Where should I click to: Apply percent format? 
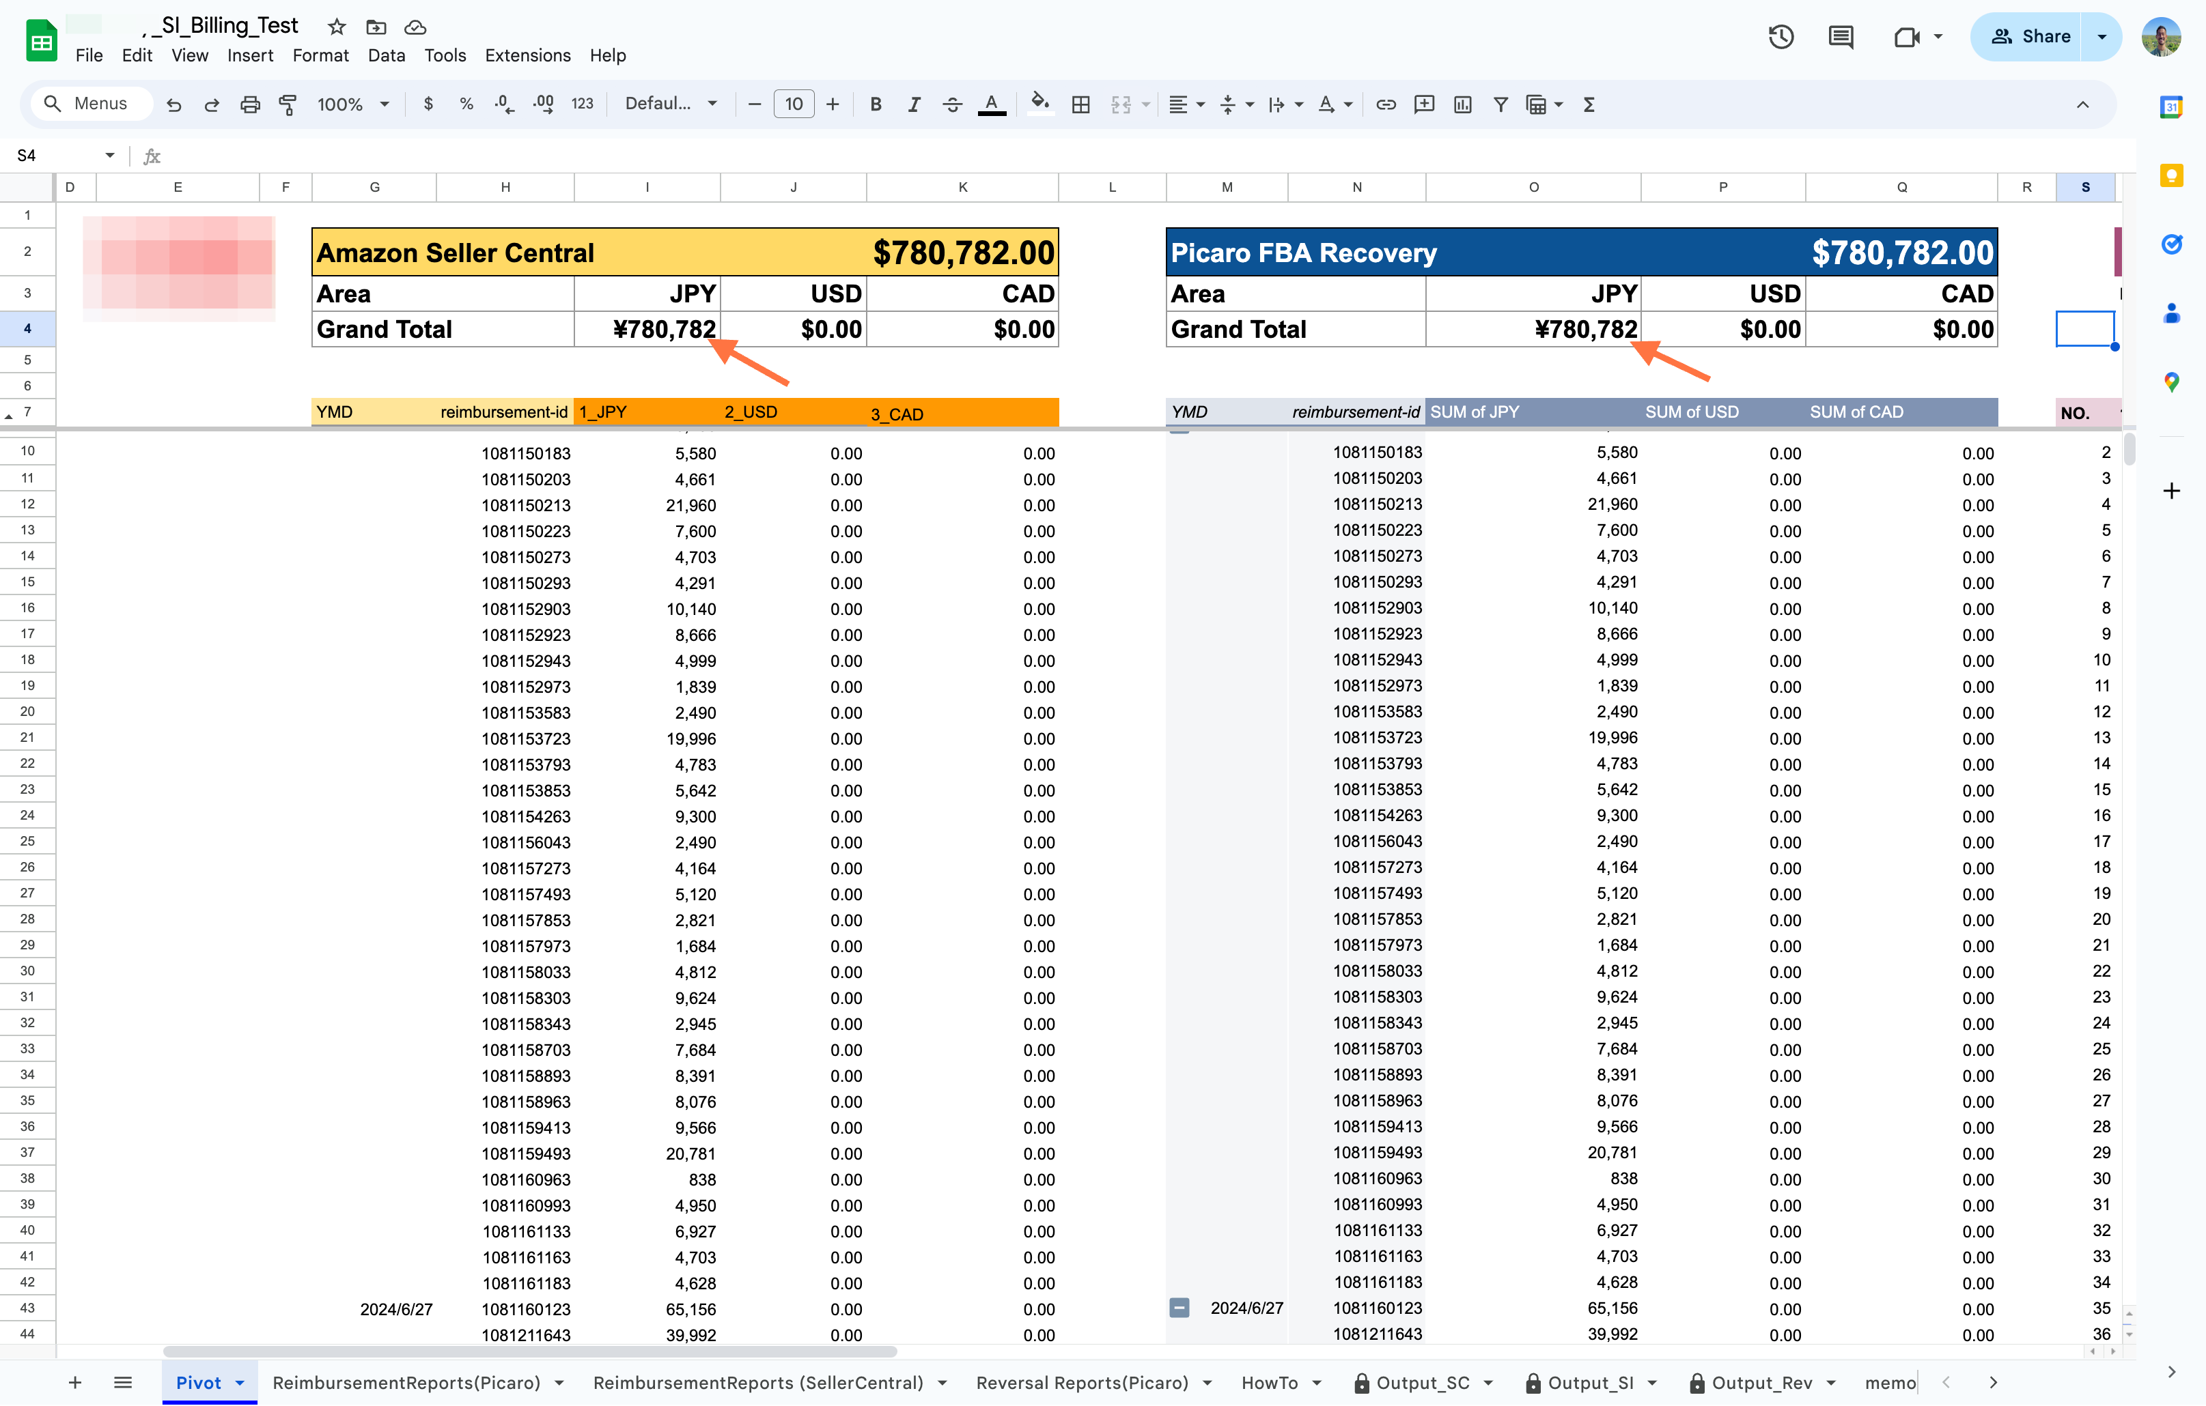[466, 104]
